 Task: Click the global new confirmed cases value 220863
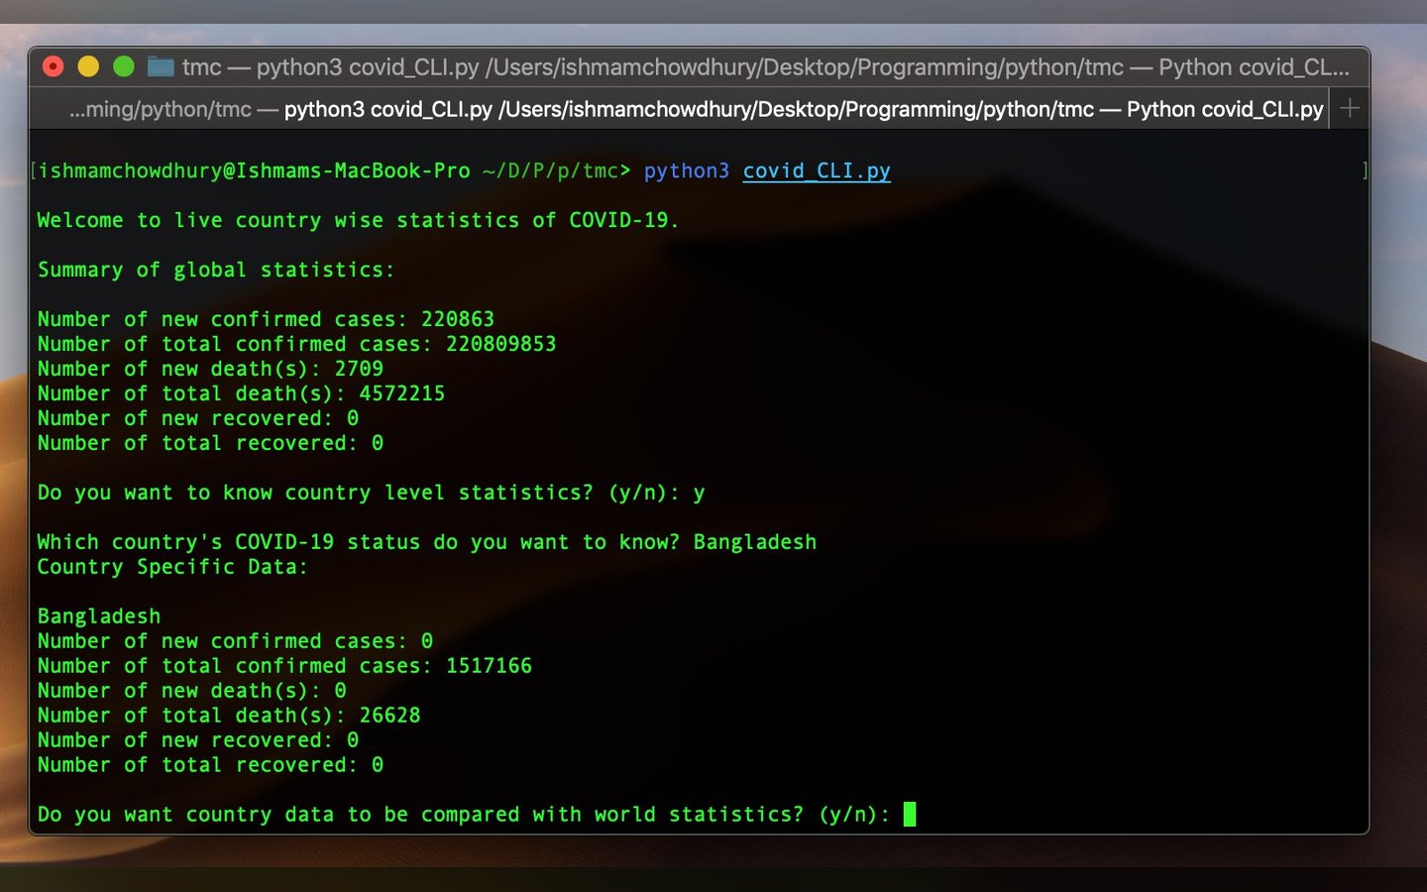pos(458,319)
